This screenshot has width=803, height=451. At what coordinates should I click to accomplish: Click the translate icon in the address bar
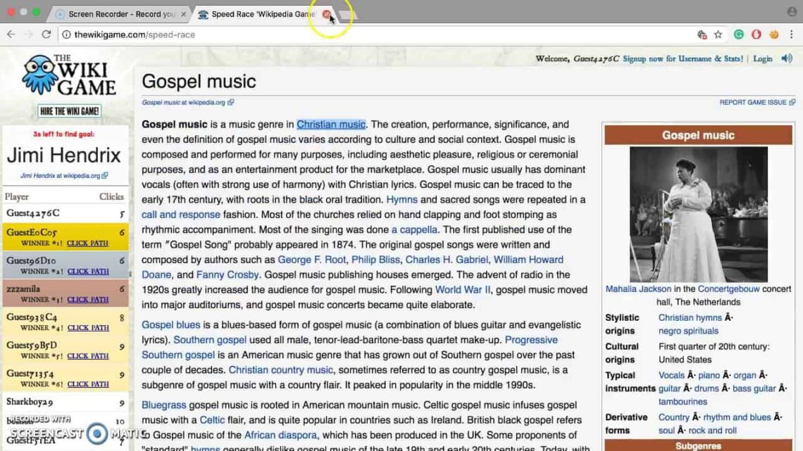pos(702,34)
